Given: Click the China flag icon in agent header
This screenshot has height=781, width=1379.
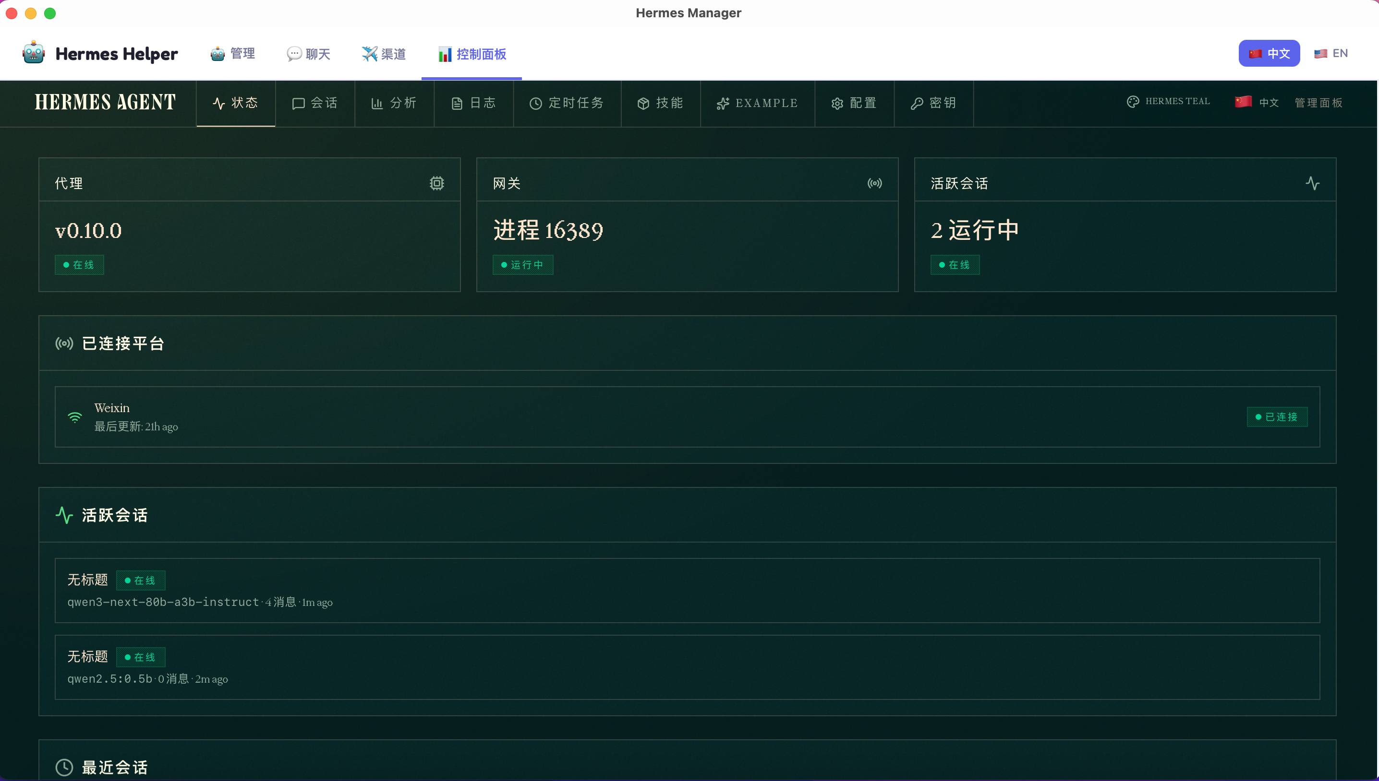Looking at the screenshot, I should pyautogui.click(x=1243, y=101).
